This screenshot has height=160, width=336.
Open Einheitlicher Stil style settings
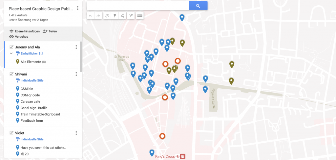32,53
